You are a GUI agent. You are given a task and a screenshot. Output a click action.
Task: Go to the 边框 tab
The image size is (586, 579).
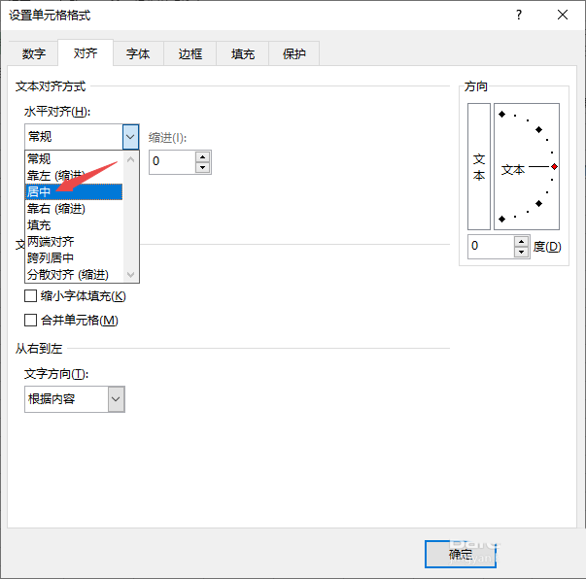190,54
